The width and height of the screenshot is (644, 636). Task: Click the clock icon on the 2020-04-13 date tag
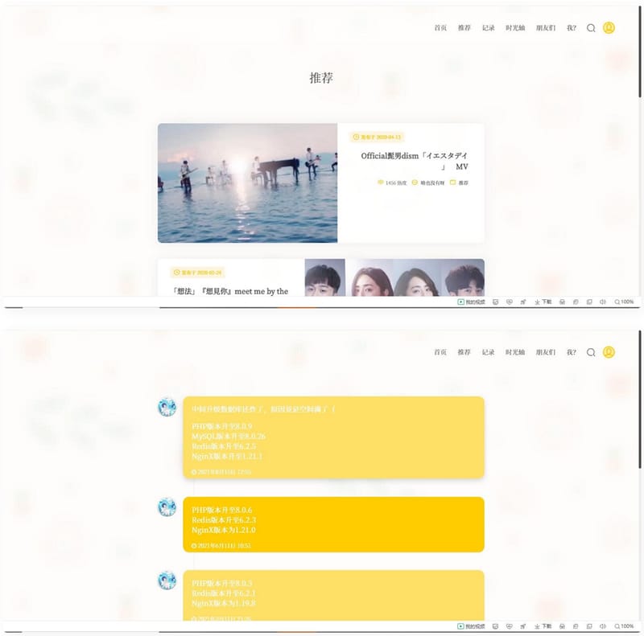pos(357,136)
